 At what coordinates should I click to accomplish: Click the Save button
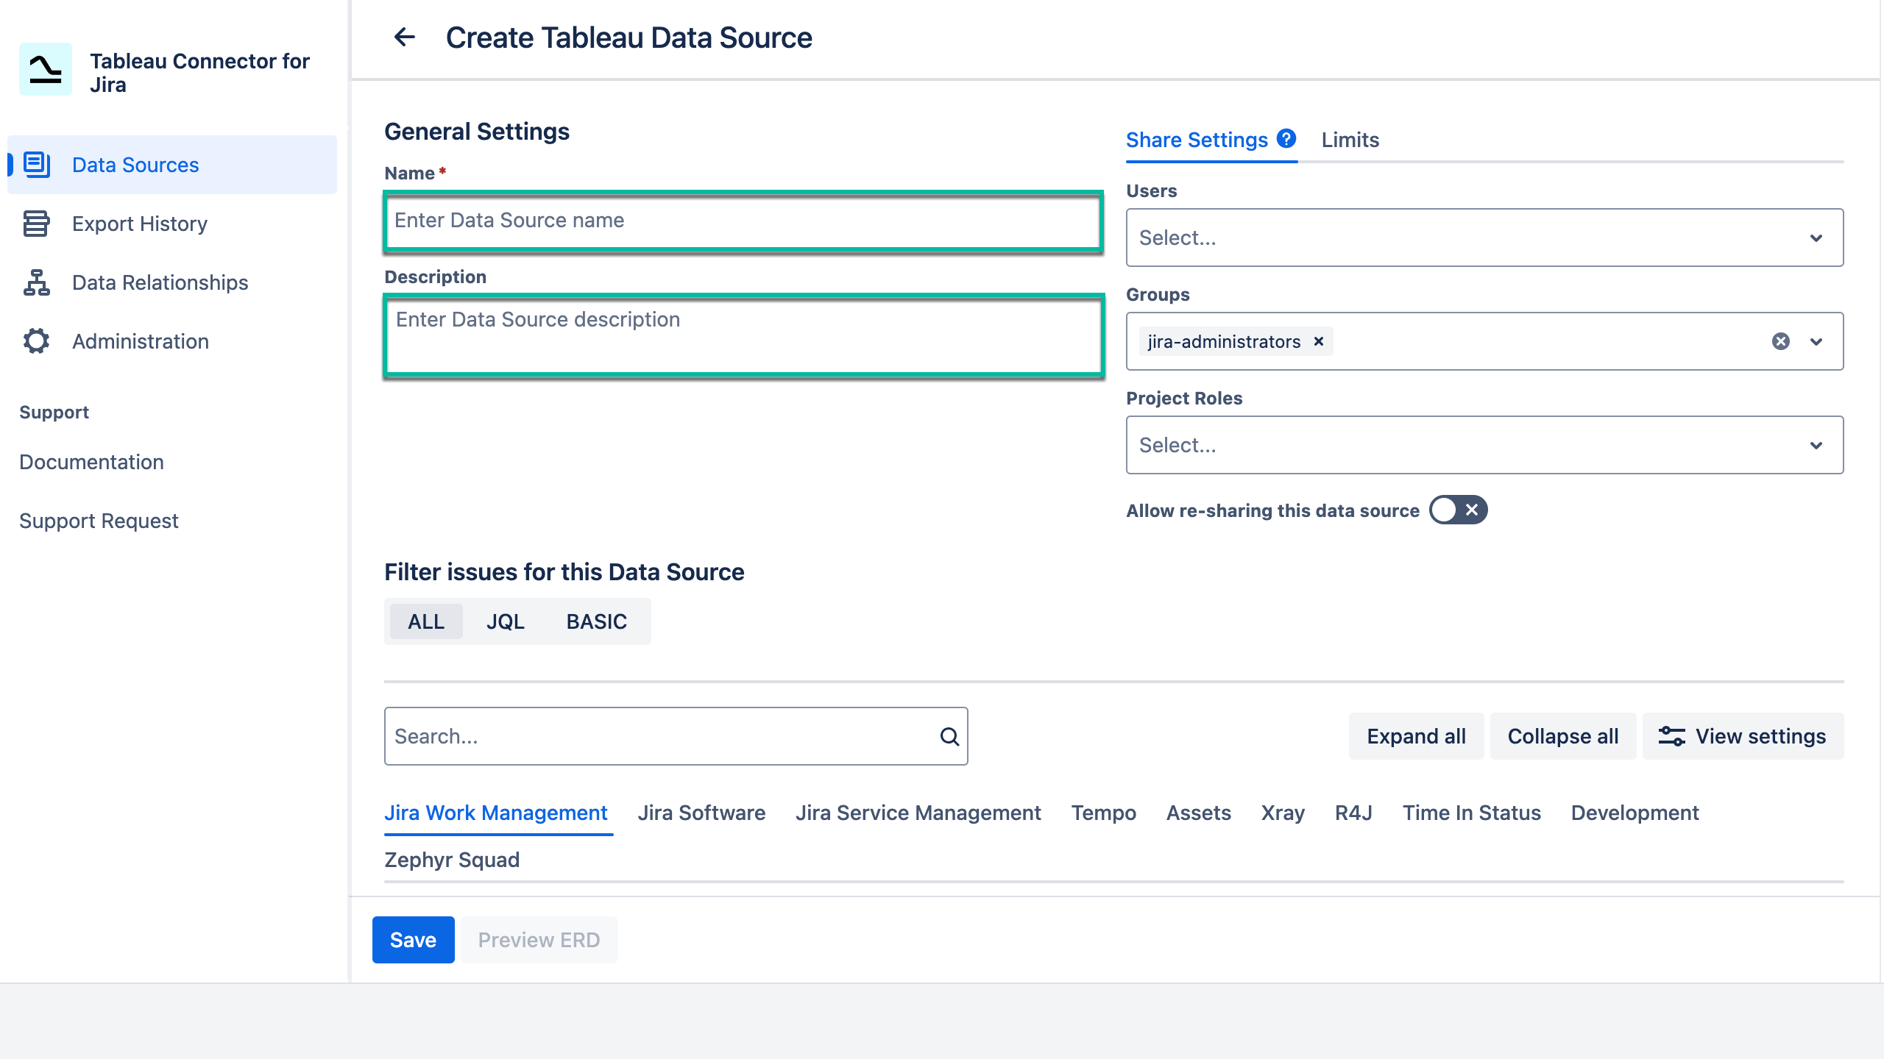(413, 940)
